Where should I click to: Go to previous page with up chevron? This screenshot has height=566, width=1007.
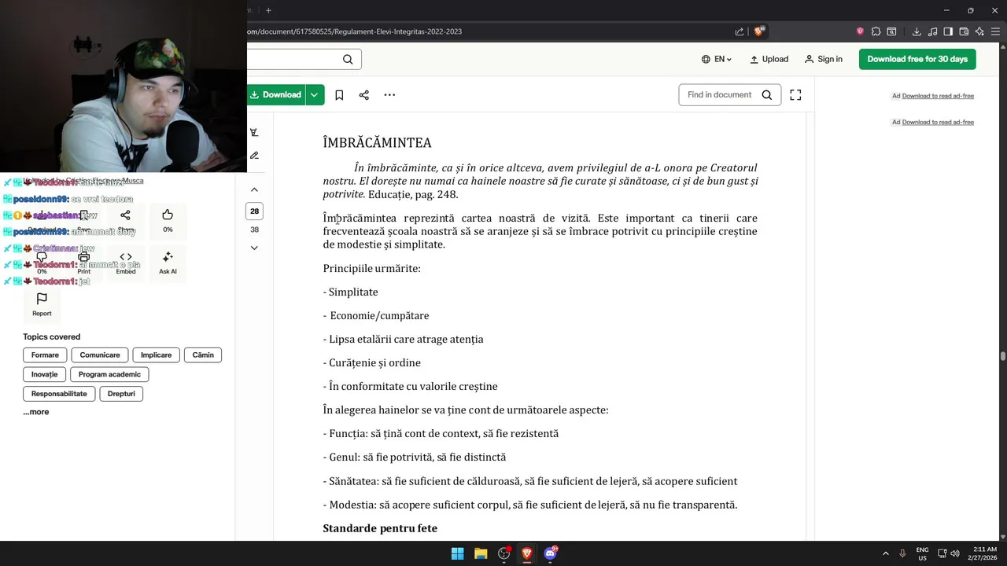click(x=254, y=189)
